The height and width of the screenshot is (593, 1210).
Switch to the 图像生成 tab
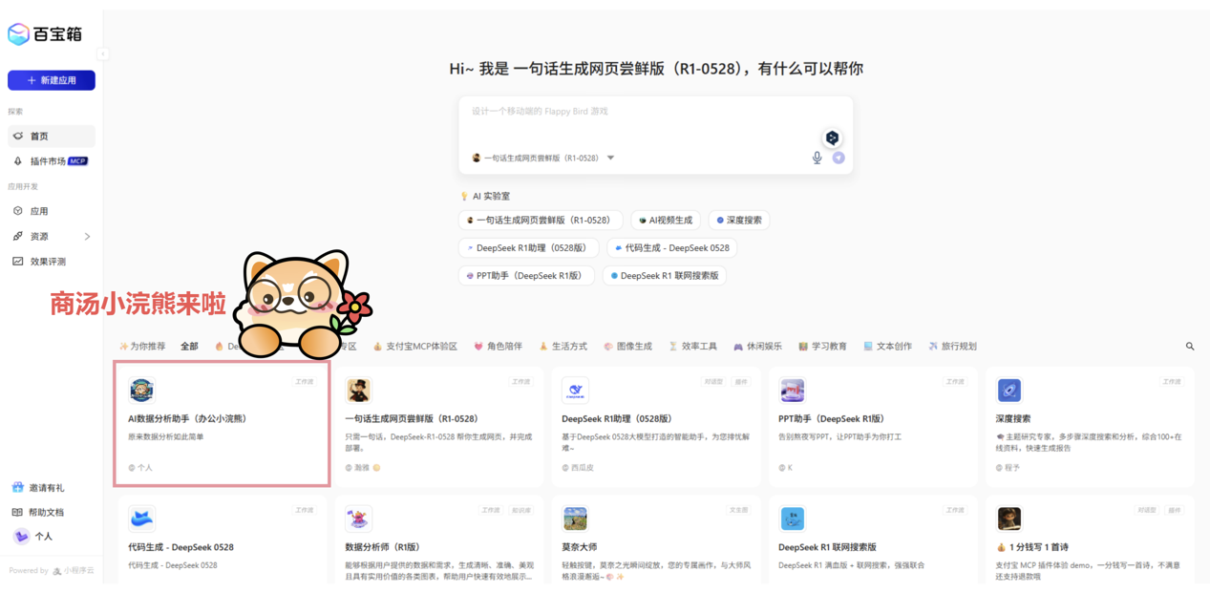pos(627,347)
